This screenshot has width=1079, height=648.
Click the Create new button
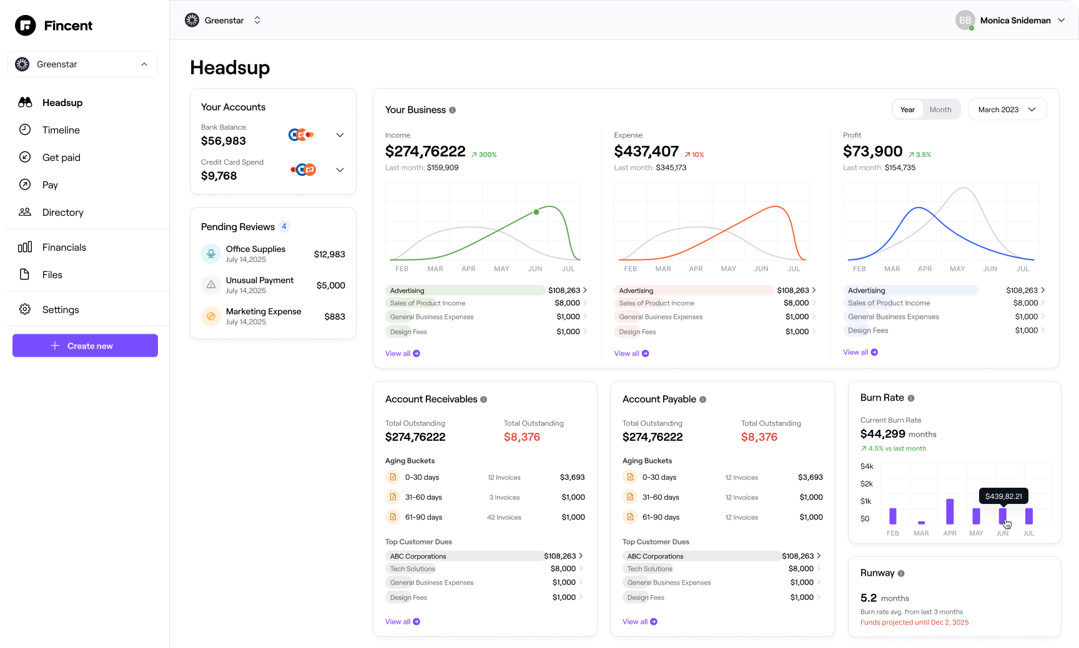point(85,346)
